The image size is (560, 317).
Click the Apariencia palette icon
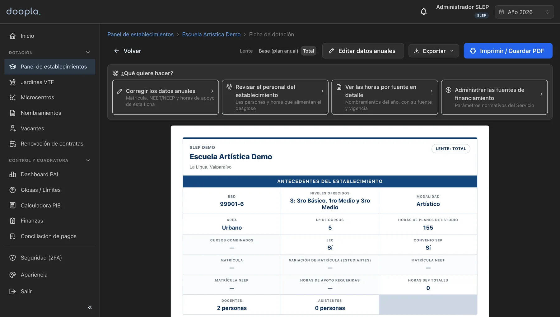(12, 275)
